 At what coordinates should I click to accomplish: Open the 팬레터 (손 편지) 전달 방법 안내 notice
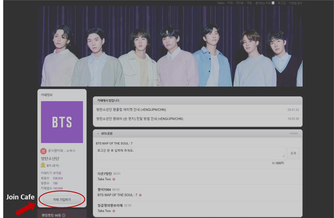click(x=140, y=119)
